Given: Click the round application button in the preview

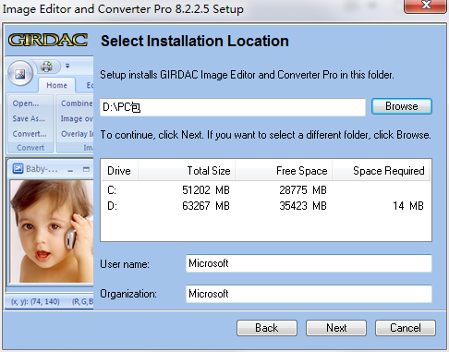Looking at the screenshot, I should click(20, 73).
